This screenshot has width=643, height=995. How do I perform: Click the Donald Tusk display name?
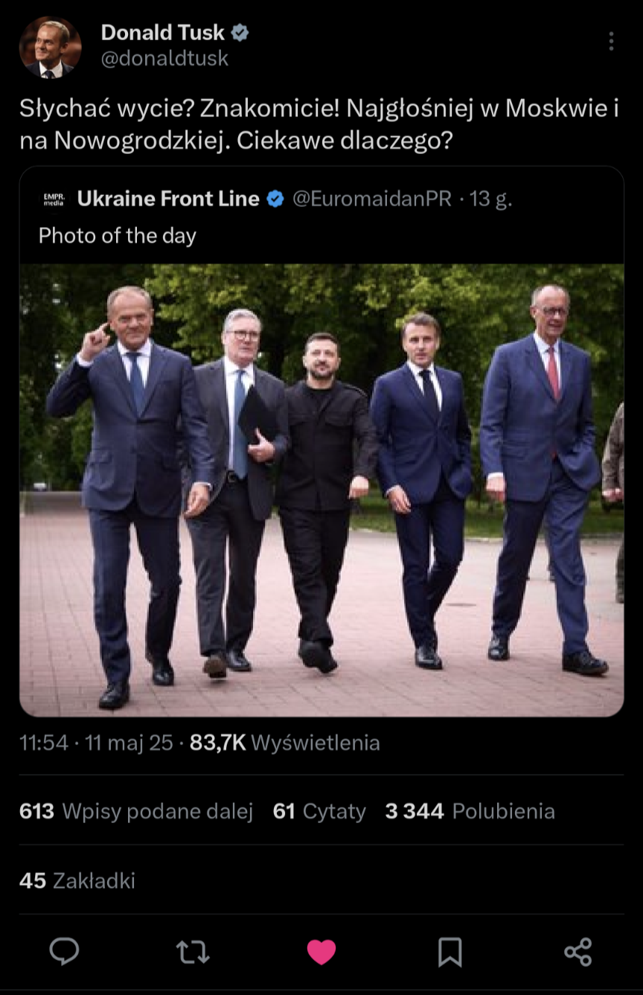[162, 33]
